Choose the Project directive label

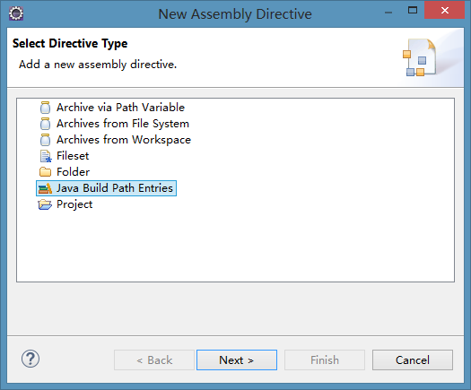[x=74, y=204]
